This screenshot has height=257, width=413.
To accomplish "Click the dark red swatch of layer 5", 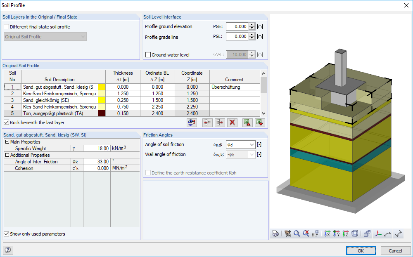I will pyautogui.click(x=102, y=113).
